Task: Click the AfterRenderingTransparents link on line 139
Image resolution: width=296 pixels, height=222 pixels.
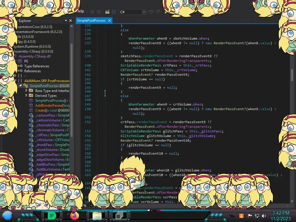Action: [x=183, y=61]
